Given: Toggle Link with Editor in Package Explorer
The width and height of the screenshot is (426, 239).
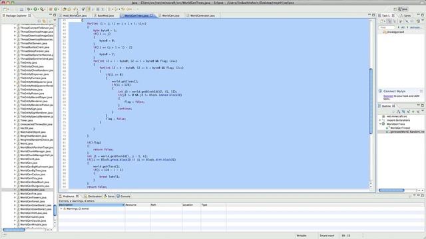Looking at the screenshot, I should click(44, 21).
